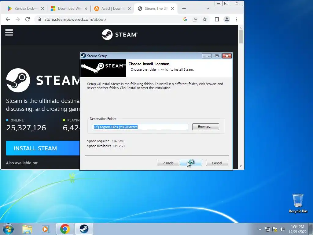Close the Yandex Disk tab
The width and height of the screenshot is (313, 235).
click(x=42, y=9)
